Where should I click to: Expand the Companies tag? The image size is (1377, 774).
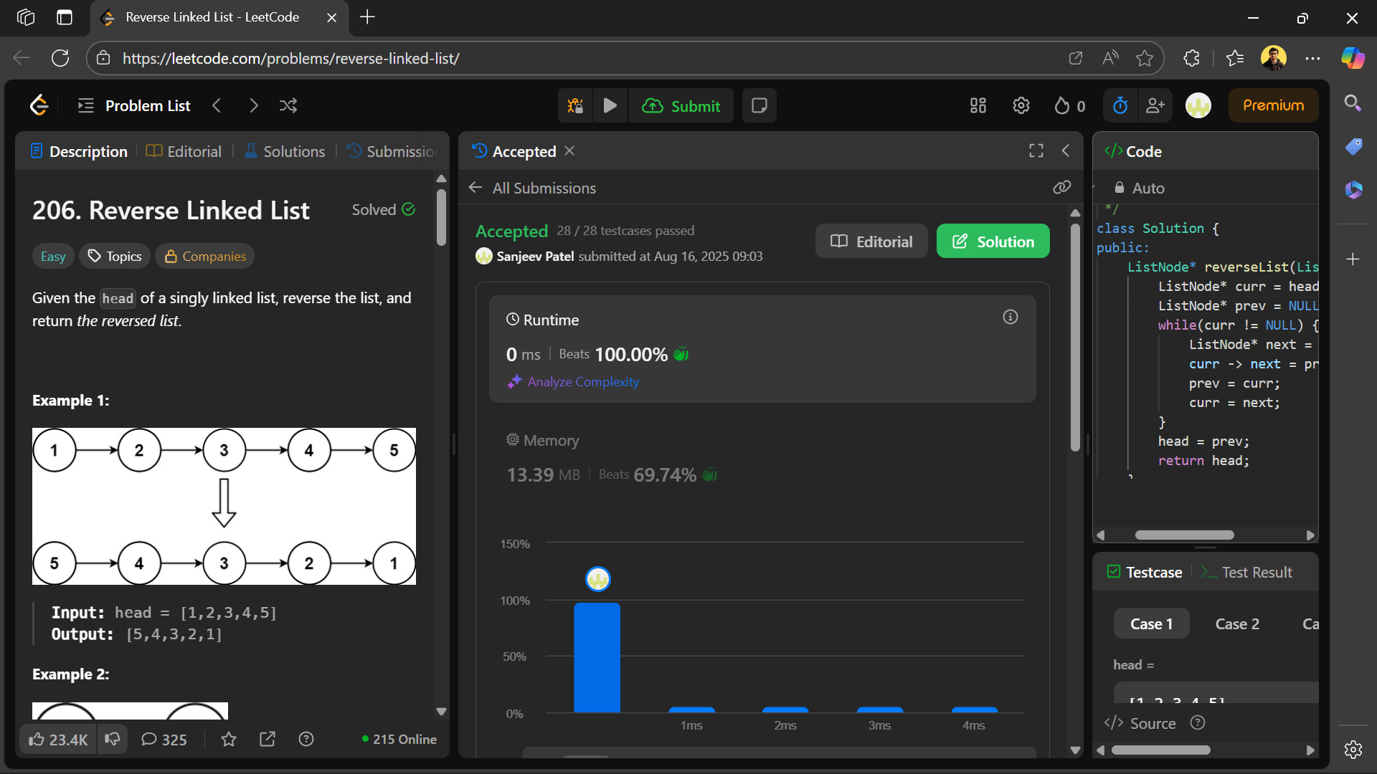[x=205, y=256]
